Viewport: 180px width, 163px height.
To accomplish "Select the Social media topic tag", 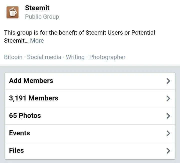I will (x=44, y=57).
